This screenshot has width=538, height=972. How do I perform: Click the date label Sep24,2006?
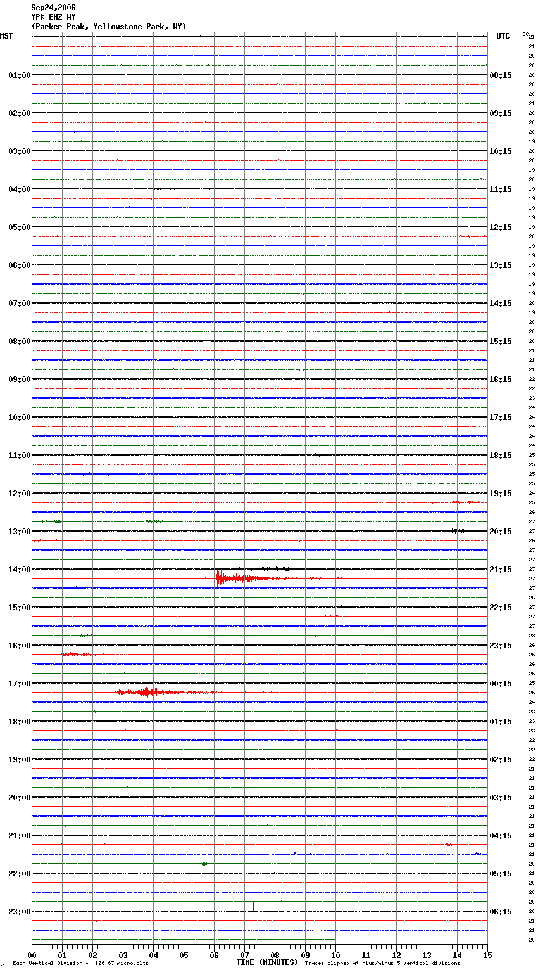(53, 8)
